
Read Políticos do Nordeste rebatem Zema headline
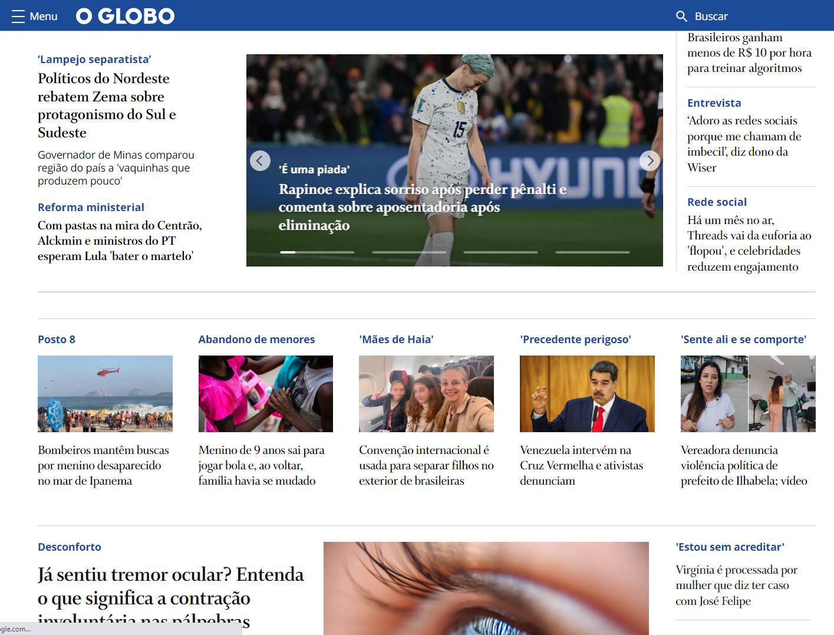point(107,106)
